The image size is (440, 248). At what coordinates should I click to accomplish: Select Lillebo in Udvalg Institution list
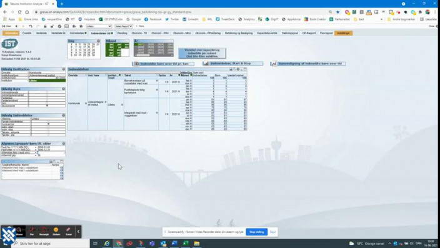(47, 81)
